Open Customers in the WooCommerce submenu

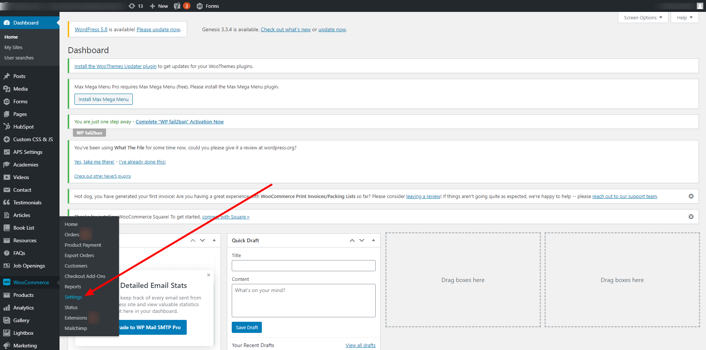(x=76, y=266)
